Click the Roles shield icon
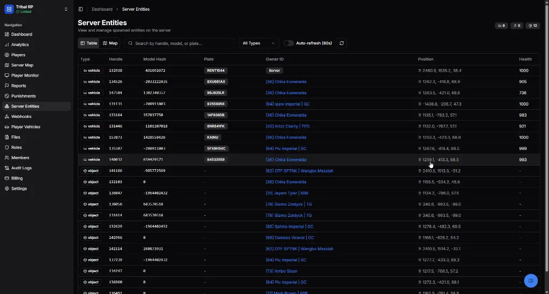This screenshot has width=549, height=294. tap(6, 147)
